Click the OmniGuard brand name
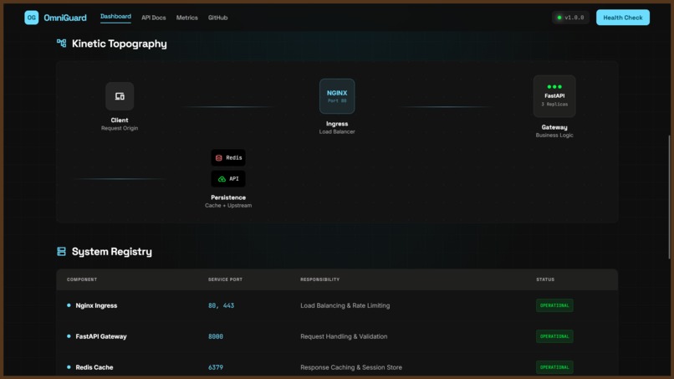The height and width of the screenshot is (379, 674). [65, 18]
